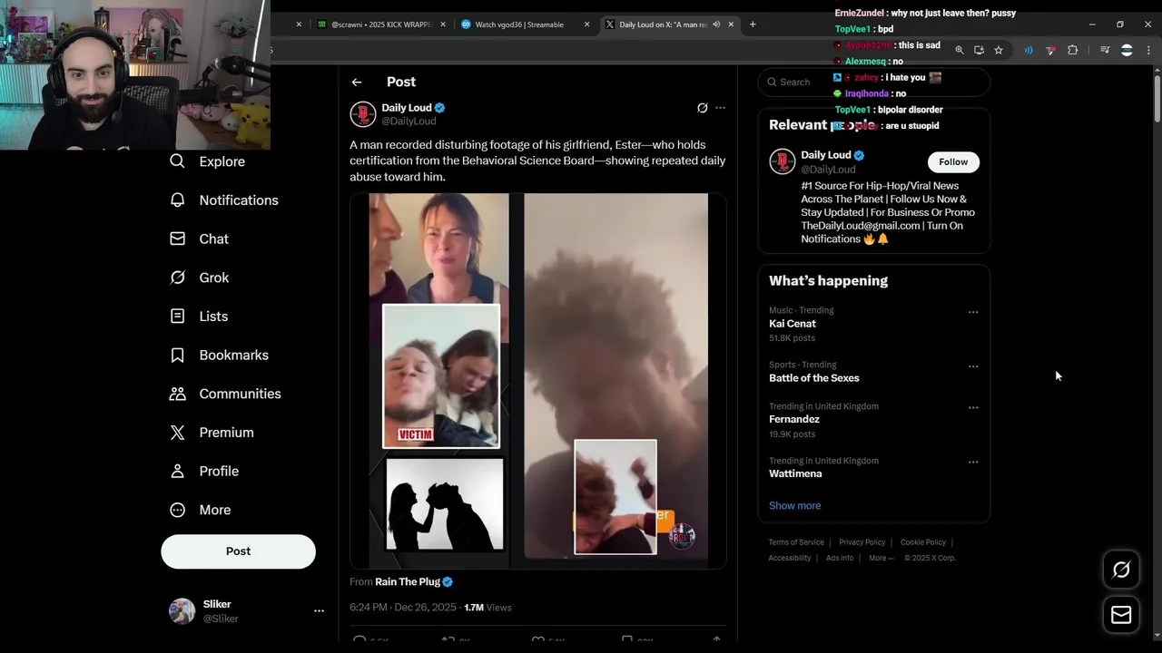Open Chat from the X sidebar
Screen dimensions: 1162x653
click(x=199, y=239)
